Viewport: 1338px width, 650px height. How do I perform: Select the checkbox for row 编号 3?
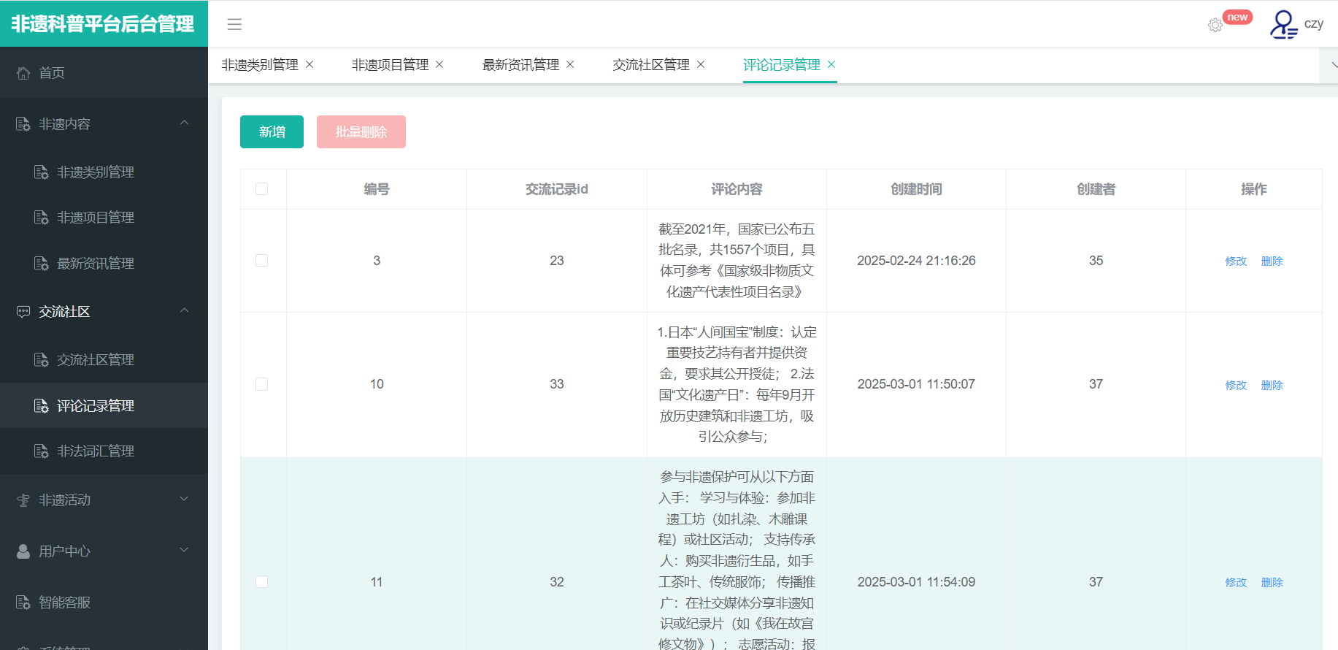tap(262, 261)
